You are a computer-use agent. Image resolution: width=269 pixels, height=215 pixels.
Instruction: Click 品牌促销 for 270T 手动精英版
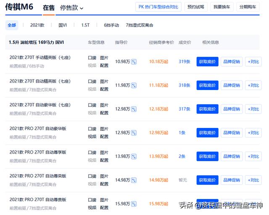click(x=232, y=62)
